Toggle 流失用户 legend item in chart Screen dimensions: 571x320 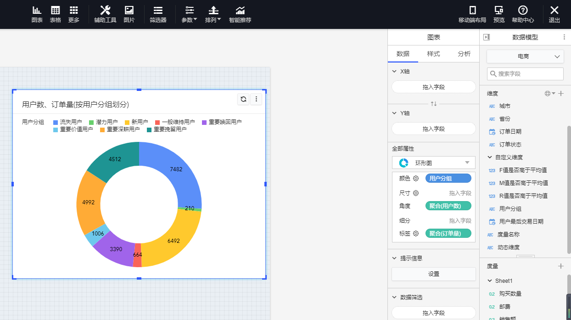click(x=67, y=122)
